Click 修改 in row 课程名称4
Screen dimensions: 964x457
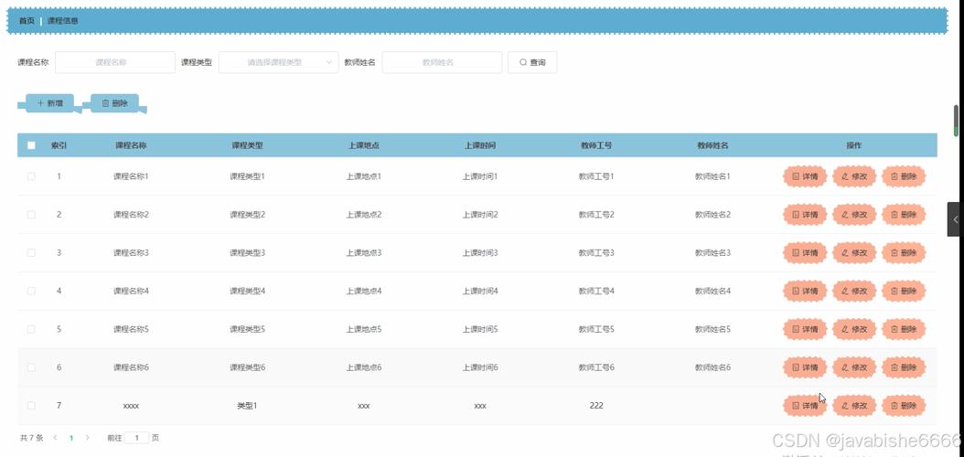tap(854, 291)
